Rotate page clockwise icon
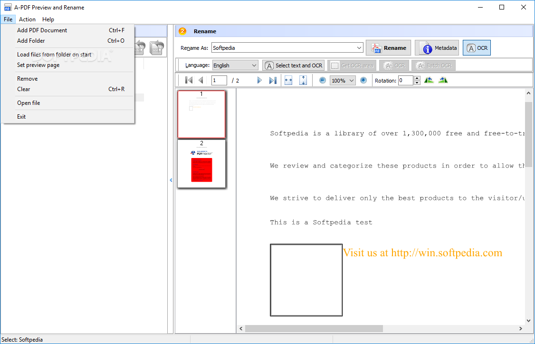Screen dimensions: 535x344 [443, 80]
